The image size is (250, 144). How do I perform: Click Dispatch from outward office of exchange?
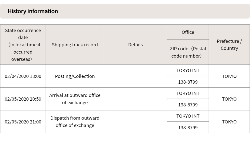pyautogui.click(x=75, y=122)
